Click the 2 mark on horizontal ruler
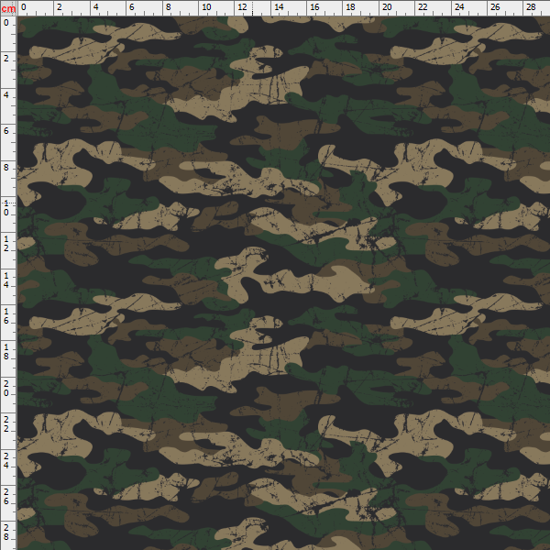Viewport: 550px width, 550px height. (x=60, y=7)
